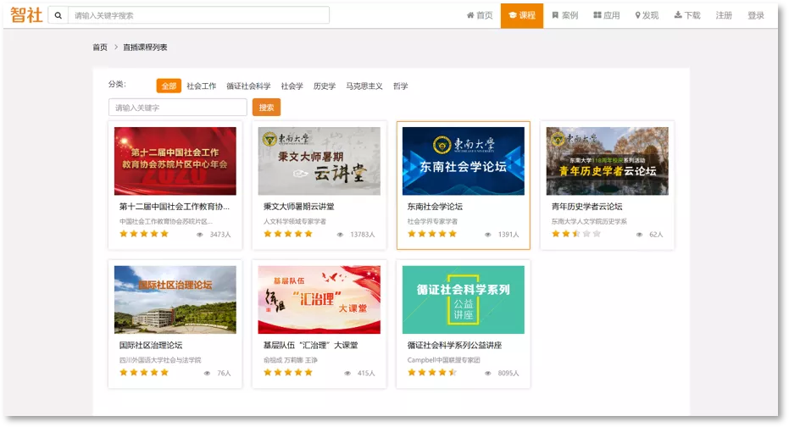This screenshot has width=789, height=427.
Task: Click the text 社会学界专家学者
Action: click(x=432, y=221)
